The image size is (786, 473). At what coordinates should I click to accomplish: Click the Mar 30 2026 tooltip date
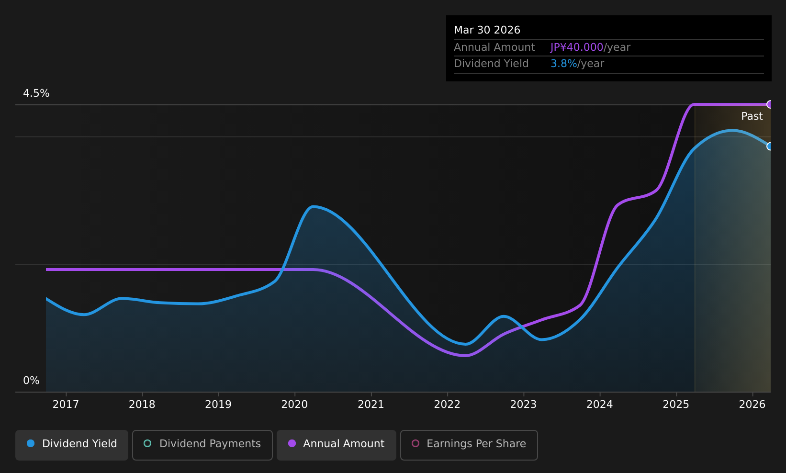click(x=487, y=30)
